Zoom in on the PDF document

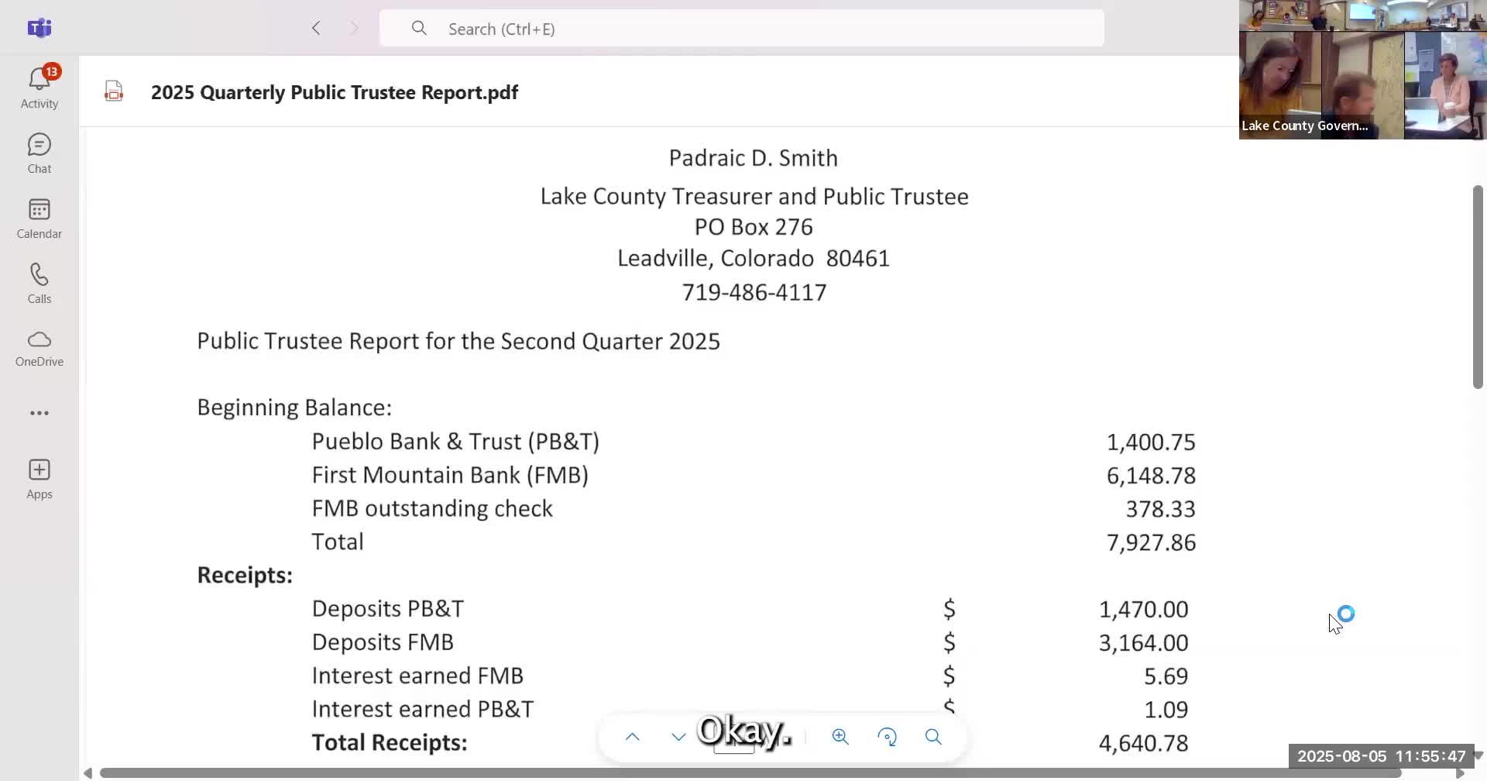coord(840,737)
